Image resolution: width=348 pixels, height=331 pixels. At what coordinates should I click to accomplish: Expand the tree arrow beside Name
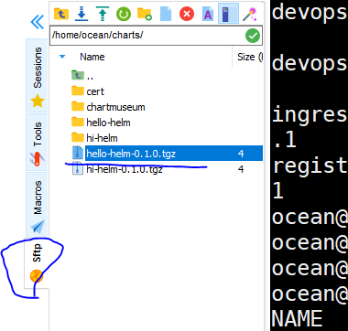point(62,57)
